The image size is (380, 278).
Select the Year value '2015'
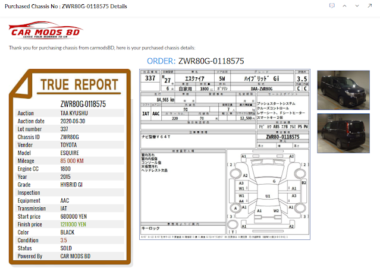[x=65, y=177]
